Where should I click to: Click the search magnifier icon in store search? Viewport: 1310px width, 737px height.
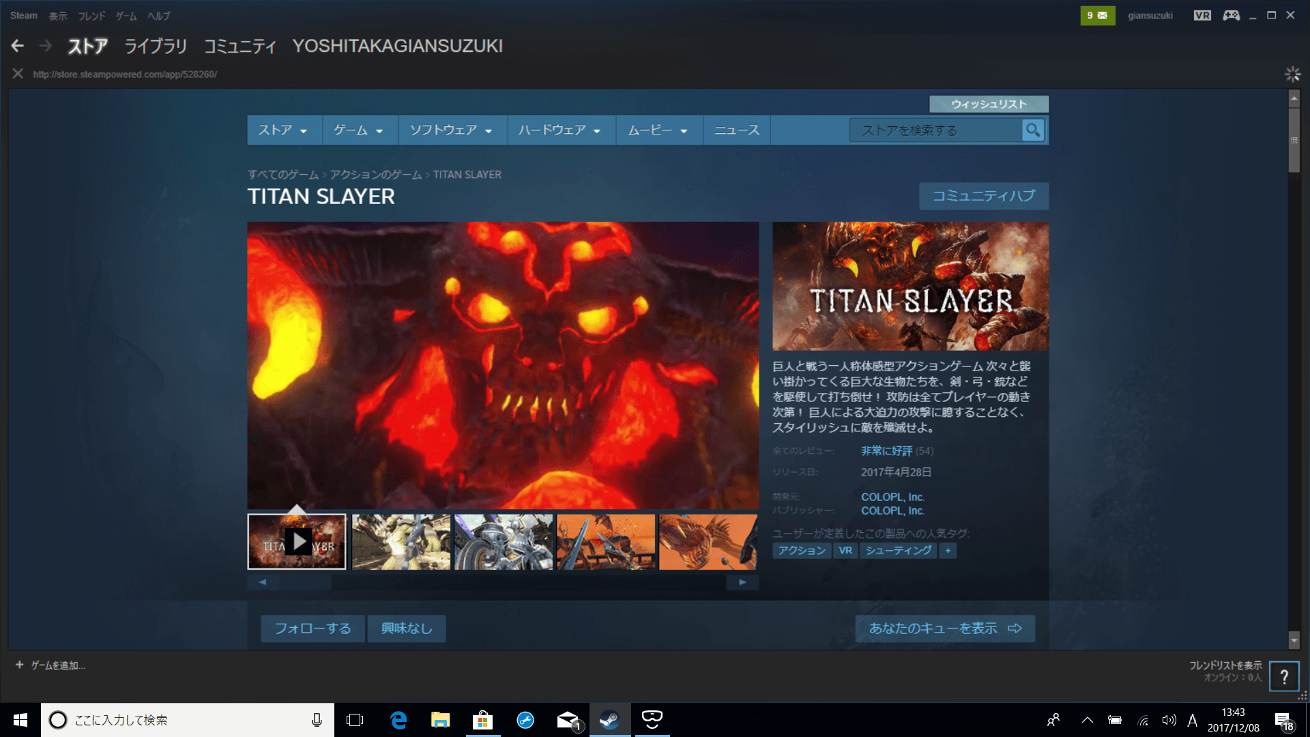(1032, 130)
